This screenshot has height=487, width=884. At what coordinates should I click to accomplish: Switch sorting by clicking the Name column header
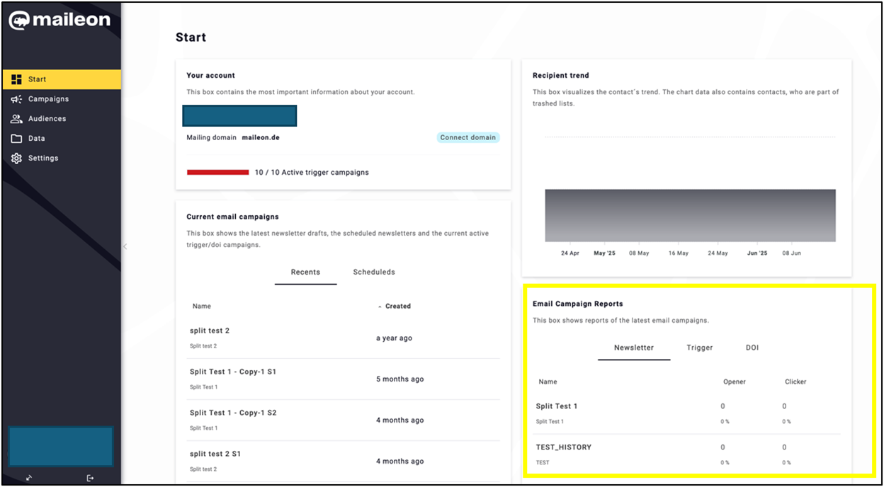click(201, 306)
